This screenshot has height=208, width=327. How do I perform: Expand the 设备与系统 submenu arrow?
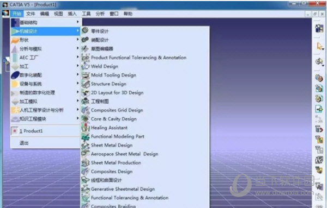click(x=77, y=83)
